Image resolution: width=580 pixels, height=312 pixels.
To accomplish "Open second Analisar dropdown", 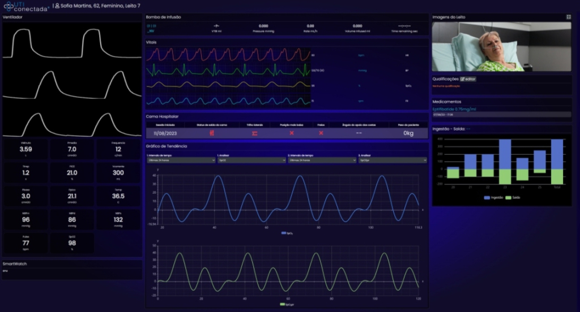I will pyautogui.click(x=392, y=160).
